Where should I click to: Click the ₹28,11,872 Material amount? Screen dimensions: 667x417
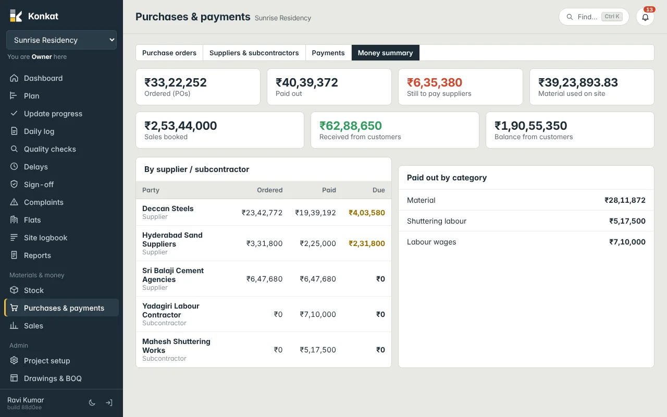(625, 200)
